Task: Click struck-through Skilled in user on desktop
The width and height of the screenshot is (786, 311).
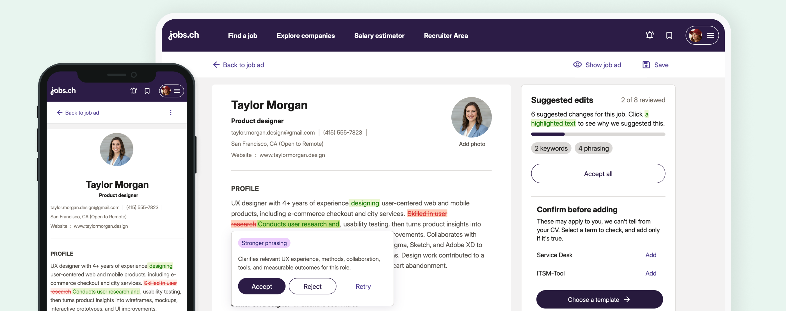Action: [427, 214]
